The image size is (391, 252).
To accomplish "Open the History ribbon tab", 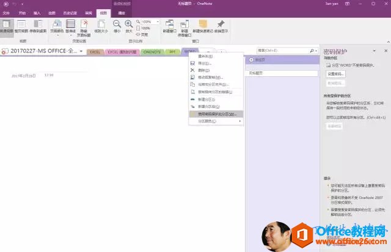I will click(70, 13).
